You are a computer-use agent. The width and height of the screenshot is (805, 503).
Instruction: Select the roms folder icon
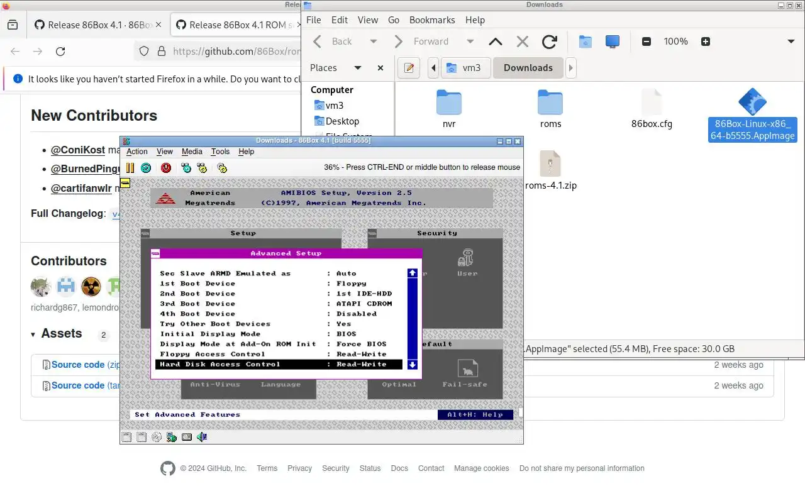(550, 102)
